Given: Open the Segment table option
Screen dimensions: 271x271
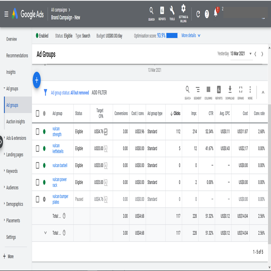Looking at the screenshot, I should point(197,93).
